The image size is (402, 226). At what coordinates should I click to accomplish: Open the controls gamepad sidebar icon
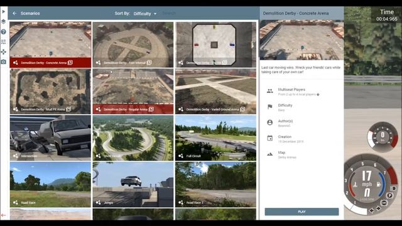[4, 52]
